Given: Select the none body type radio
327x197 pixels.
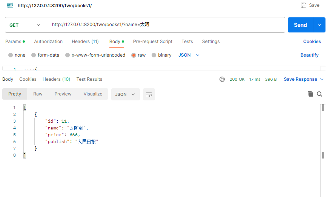Looking at the screenshot, I should (x=11, y=55).
